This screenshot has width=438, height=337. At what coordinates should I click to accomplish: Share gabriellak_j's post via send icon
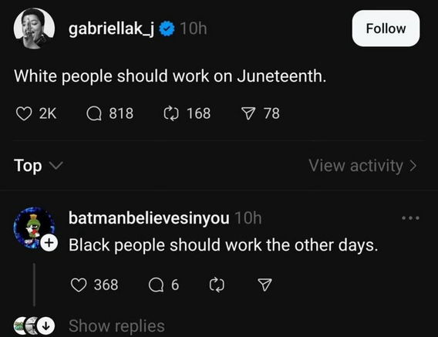click(x=248, y=113)
